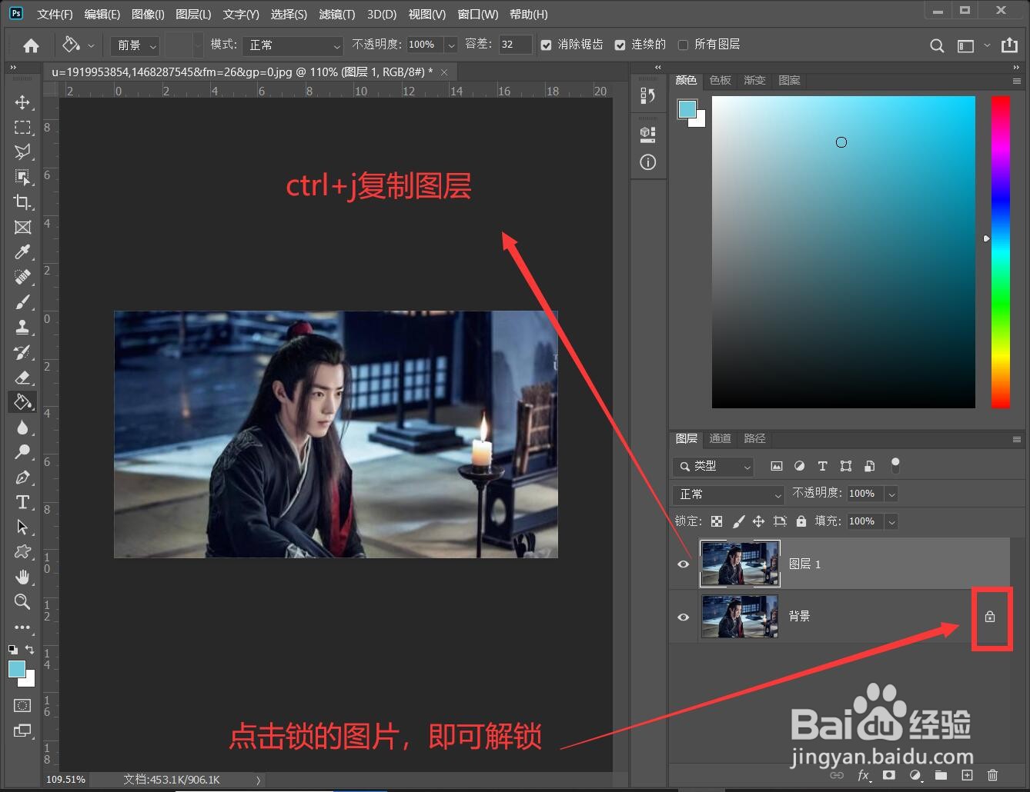
Task: Select the Move tool
Action: (22, 102)
